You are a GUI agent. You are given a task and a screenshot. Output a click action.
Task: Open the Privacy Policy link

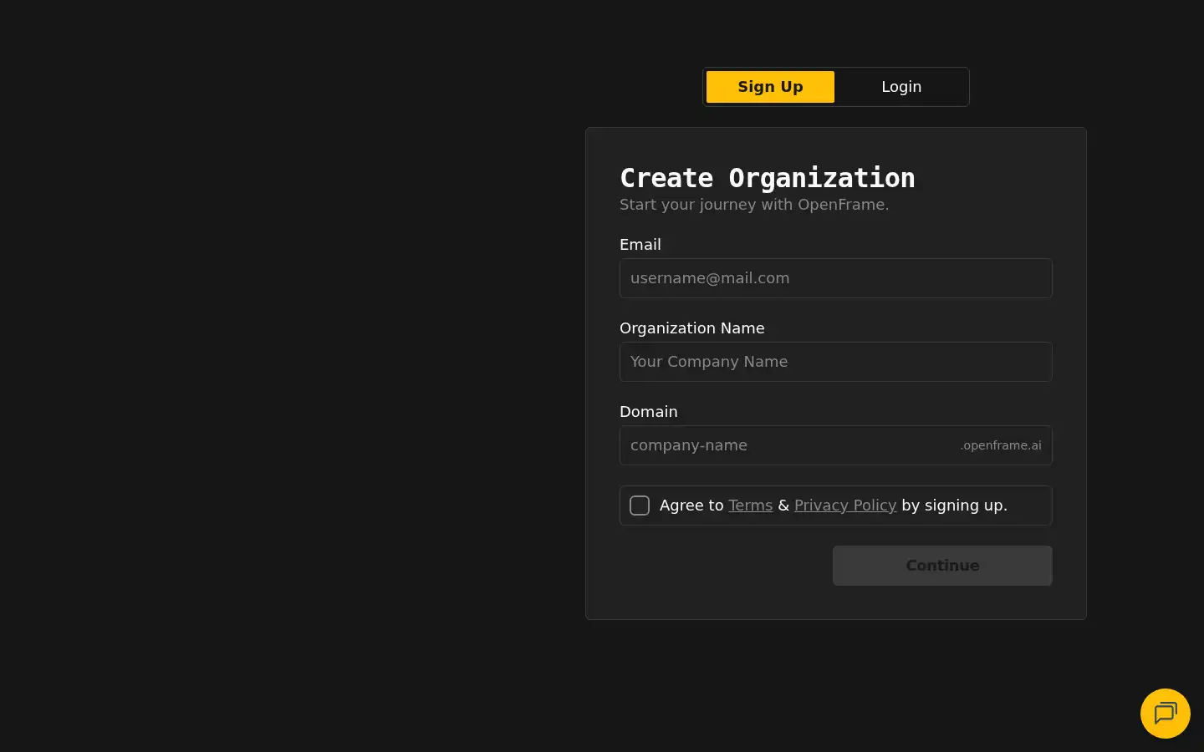coord(845,506)
